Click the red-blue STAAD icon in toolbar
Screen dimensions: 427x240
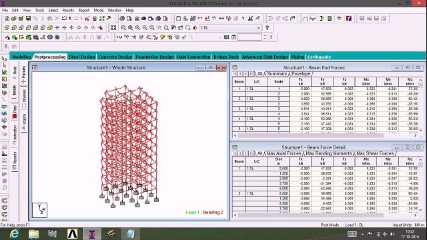tap(348, 19)
